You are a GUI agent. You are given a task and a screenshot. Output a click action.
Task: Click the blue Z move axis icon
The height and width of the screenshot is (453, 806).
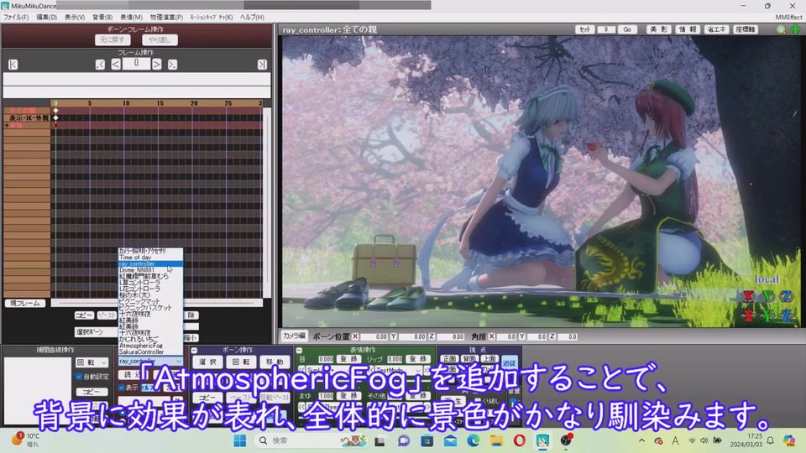(787, 315)
